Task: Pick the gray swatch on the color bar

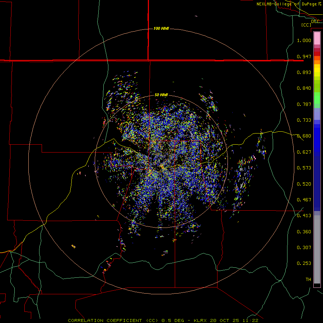Action: [317, 249]
